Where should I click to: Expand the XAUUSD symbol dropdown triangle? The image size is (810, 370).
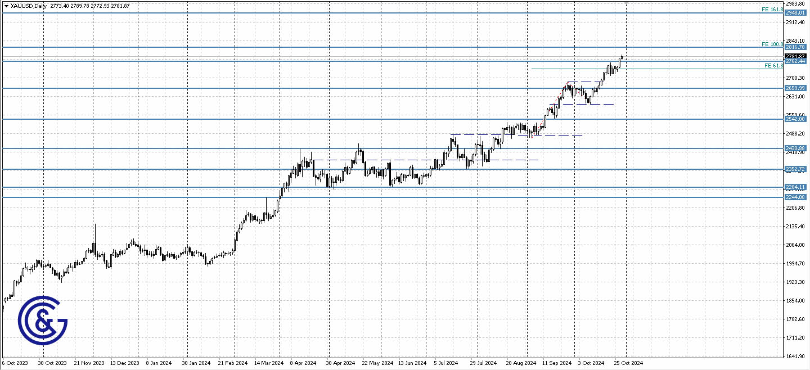(6, 4)
